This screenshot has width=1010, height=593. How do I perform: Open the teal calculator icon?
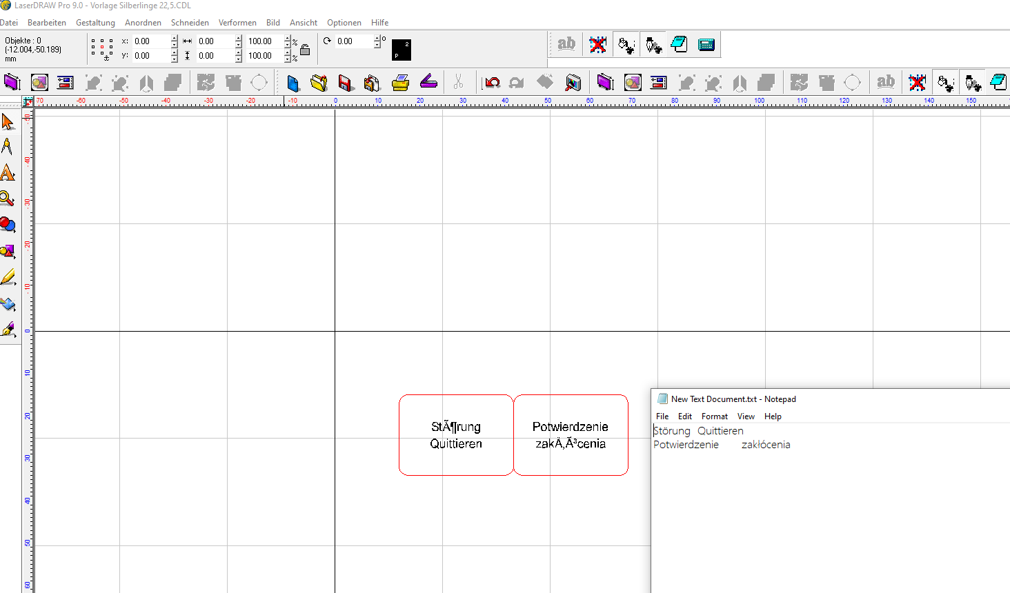point(706,45)
